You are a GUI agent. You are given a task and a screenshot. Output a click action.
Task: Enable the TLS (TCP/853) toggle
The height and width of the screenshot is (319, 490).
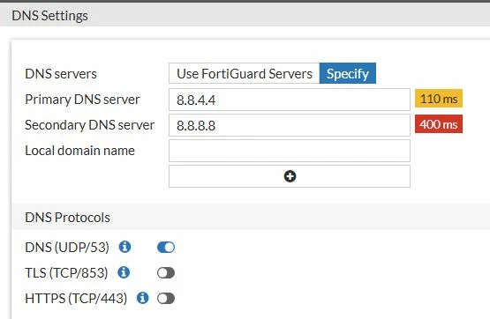(x=166, y=273)
